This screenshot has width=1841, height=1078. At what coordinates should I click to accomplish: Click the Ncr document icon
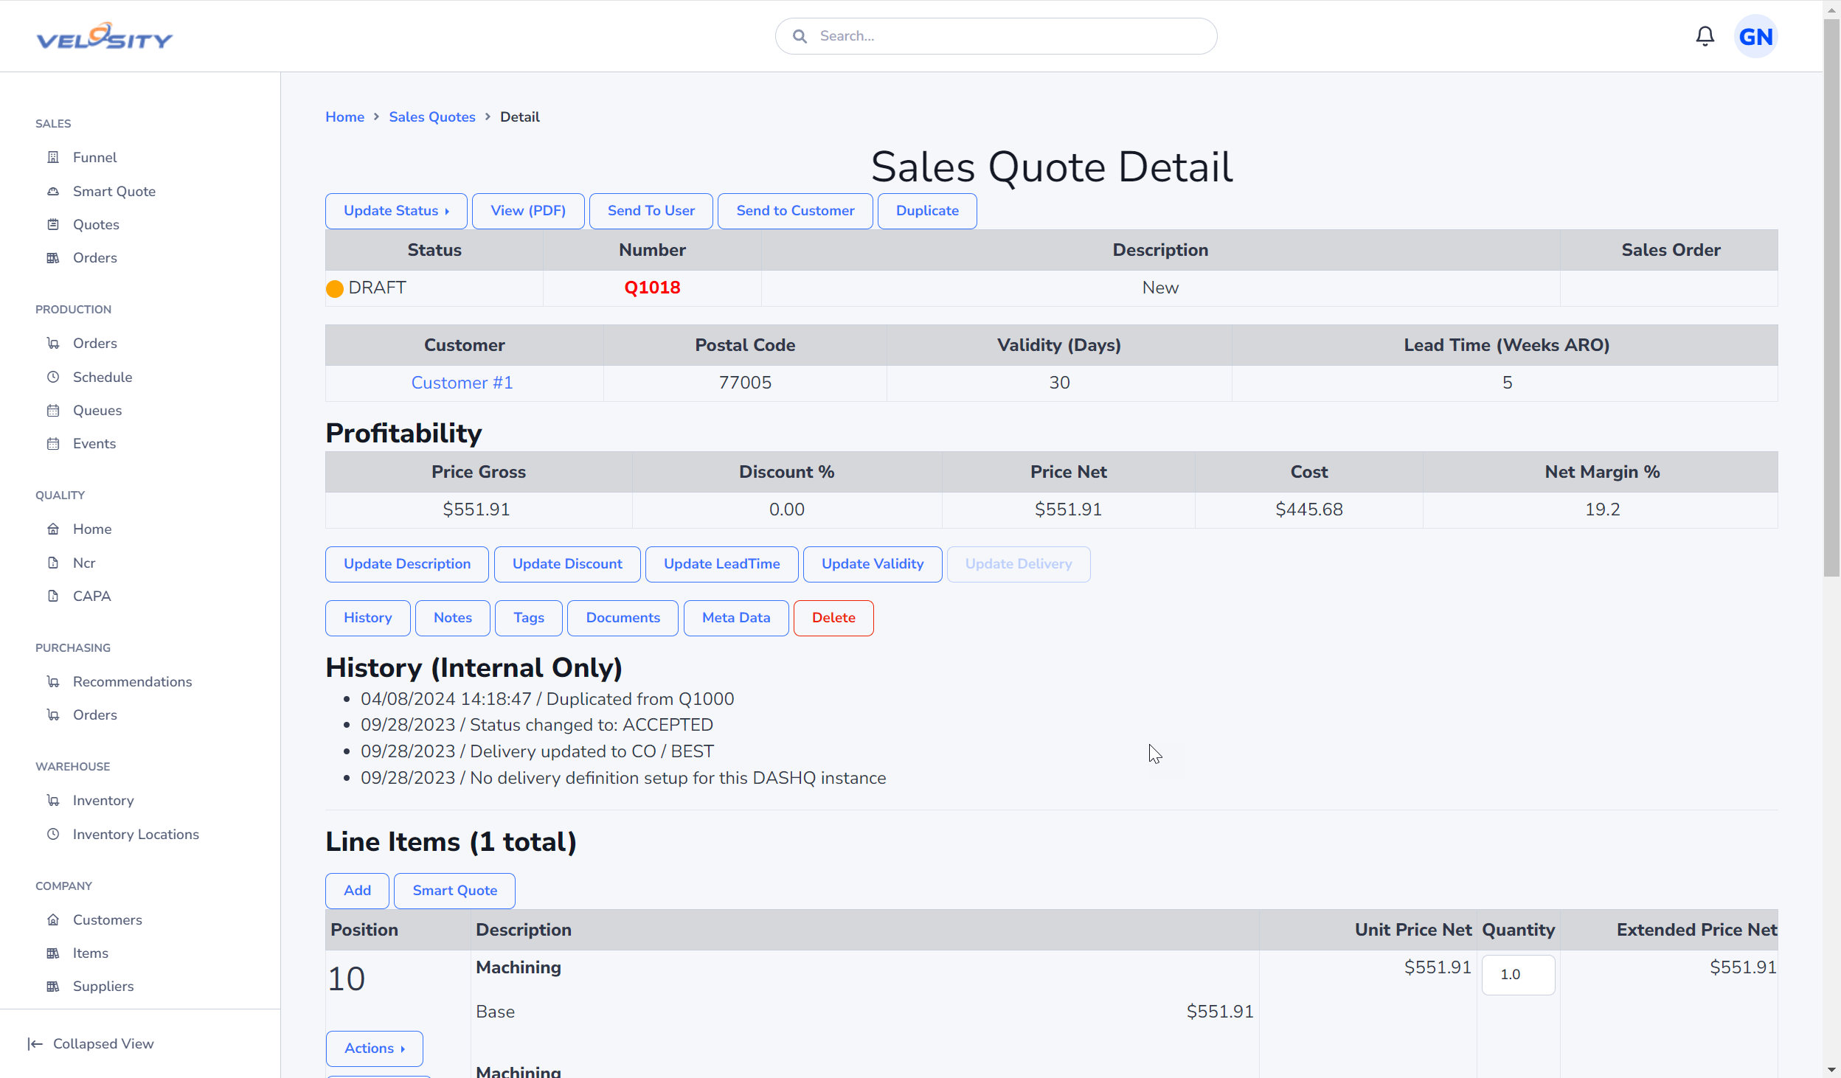coord(53,563)
